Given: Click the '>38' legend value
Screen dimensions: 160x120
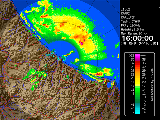Looking at the screenshot, I should [x=132, y=55].
